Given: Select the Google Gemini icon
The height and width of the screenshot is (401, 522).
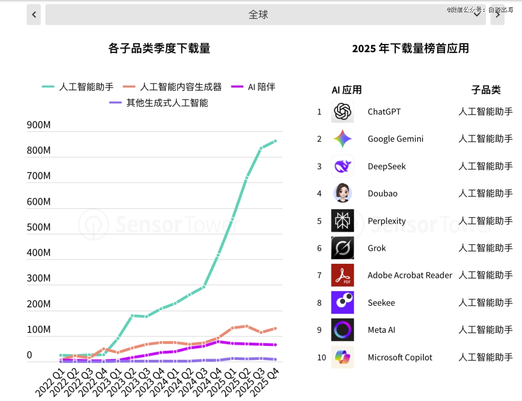Looking at the screenshot, I should (343, 139).
